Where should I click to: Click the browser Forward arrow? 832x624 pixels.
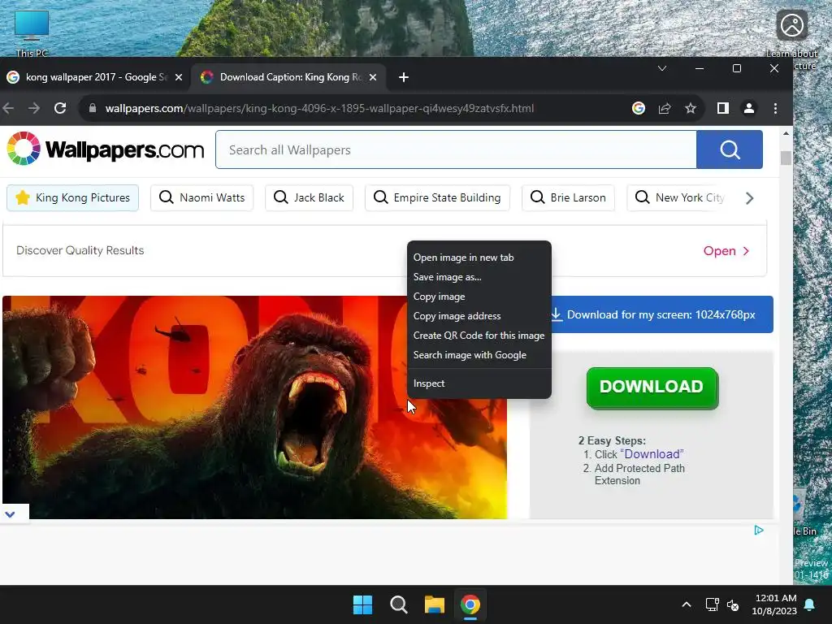(x=34, y=108)
